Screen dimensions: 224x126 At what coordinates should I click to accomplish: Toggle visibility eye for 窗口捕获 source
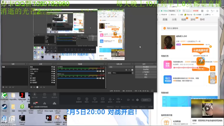pos(52,78)
